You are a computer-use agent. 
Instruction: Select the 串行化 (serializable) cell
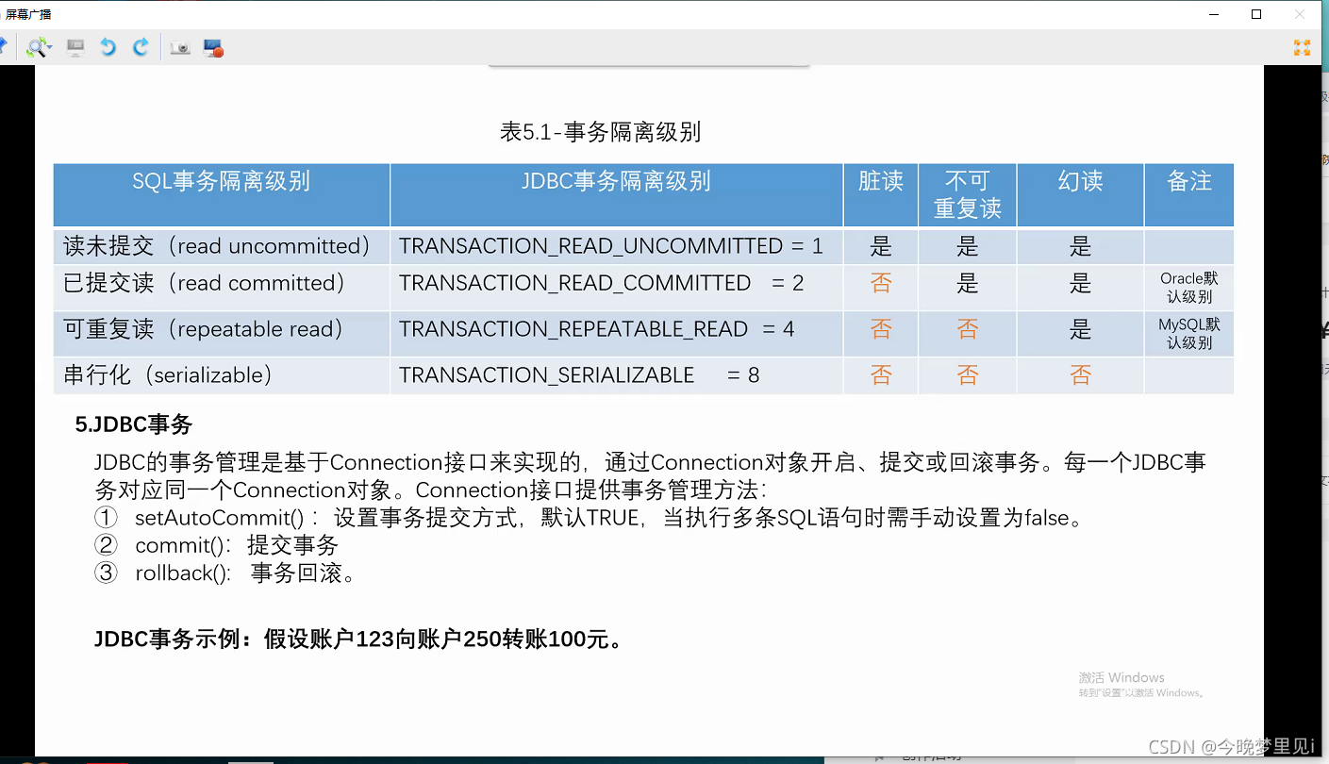[222, 375]
